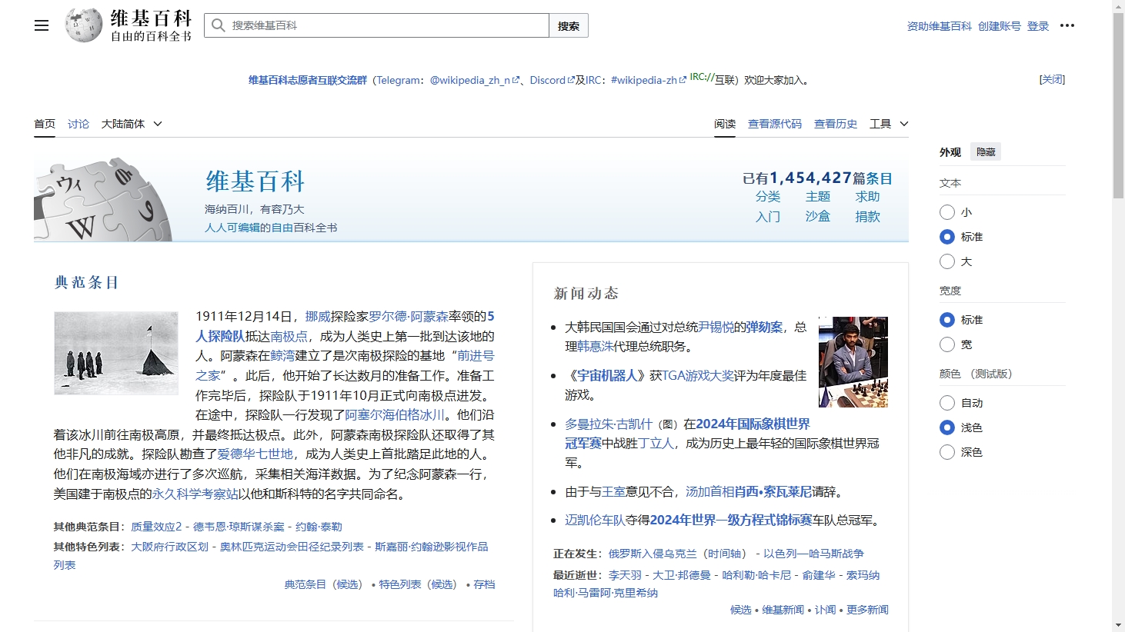
Task: Click the 登录 login link
Action: 1038,26
